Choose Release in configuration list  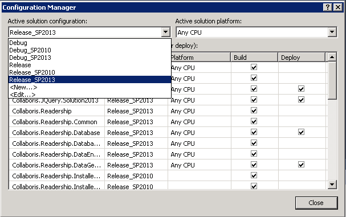point(89,65)
